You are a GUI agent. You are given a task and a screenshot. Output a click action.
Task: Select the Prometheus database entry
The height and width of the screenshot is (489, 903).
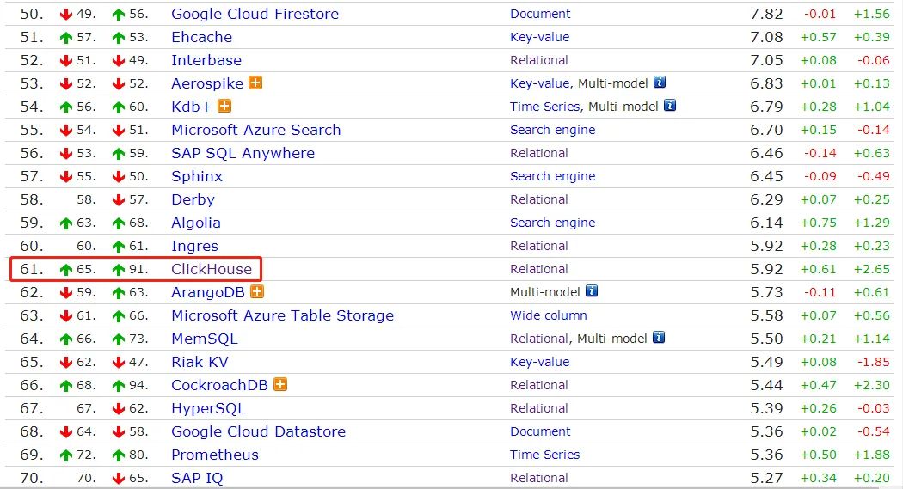point(215,455)
